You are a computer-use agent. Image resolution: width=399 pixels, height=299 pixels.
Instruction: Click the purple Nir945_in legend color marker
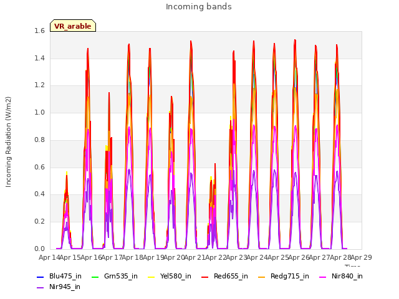tap(41, 288)
